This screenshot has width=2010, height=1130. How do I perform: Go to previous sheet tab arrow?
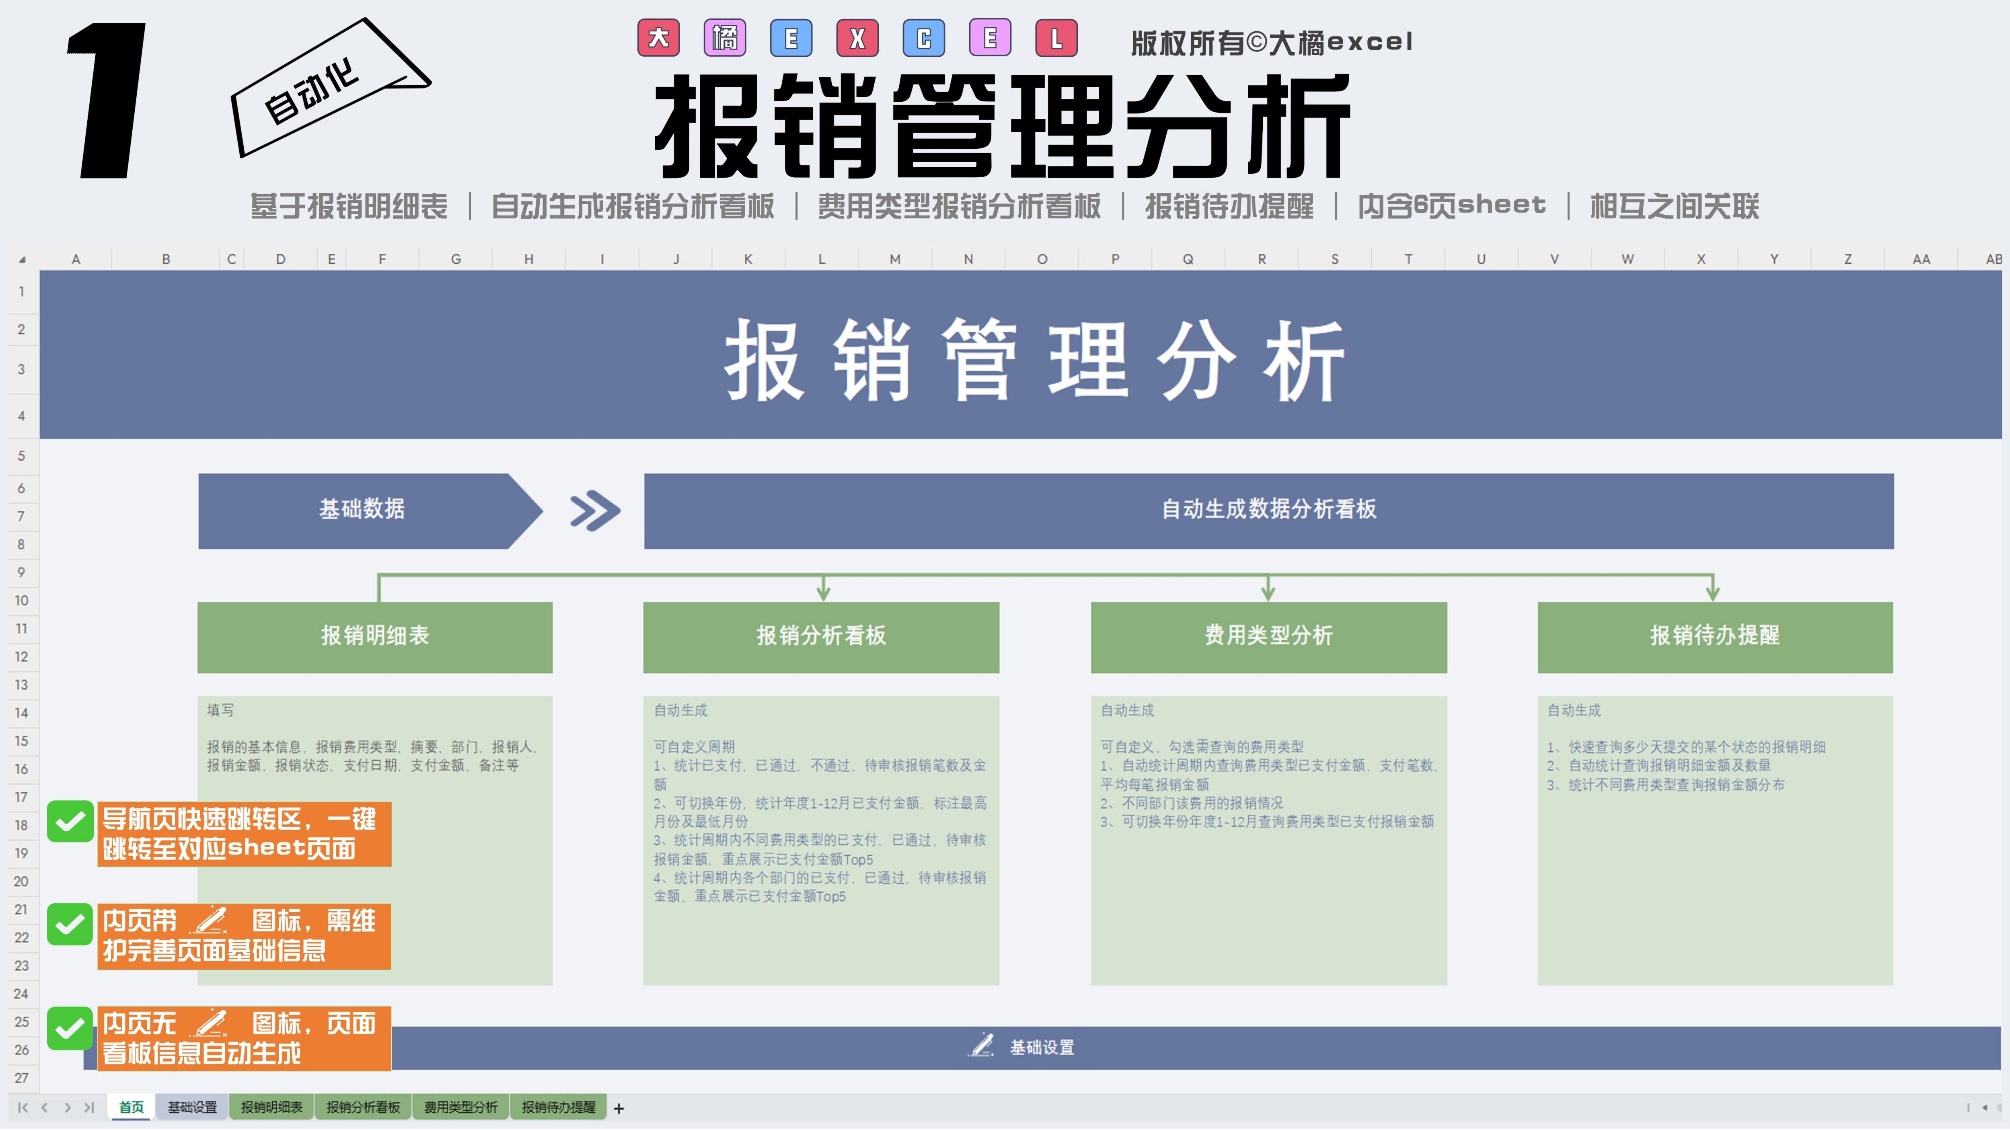45,1107
